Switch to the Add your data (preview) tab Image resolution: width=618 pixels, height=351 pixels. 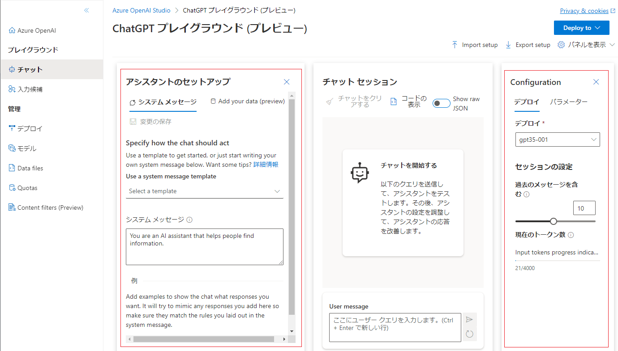click(x=248, y=101)
